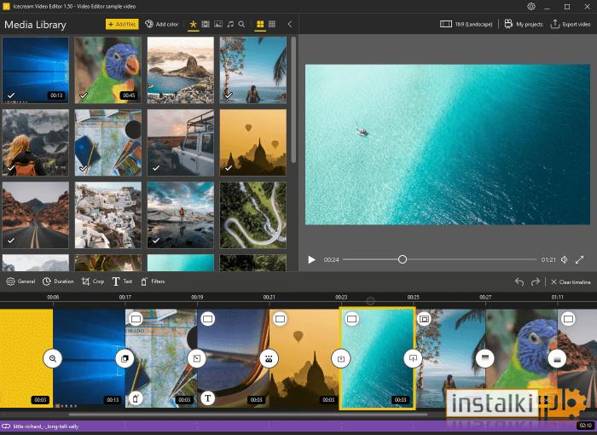
Task: Click transition icon between parrot and road clips
Action: click(x=557, y=358)
